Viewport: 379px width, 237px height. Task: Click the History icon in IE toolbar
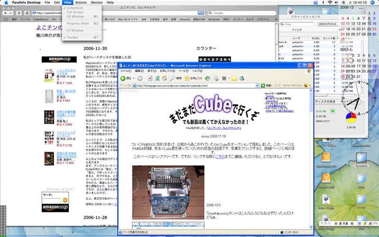208,78
